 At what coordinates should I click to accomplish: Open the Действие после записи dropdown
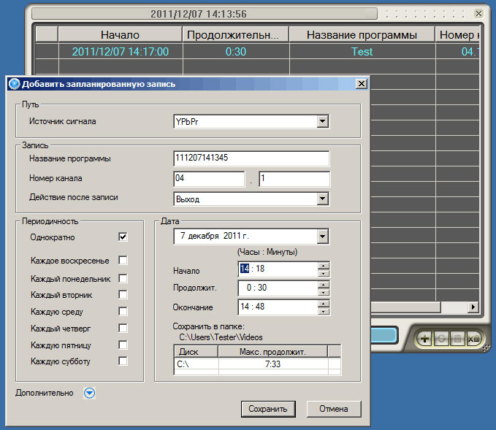322,199
